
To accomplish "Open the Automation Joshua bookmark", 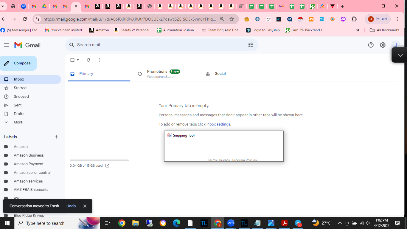I will pos(177,30).
